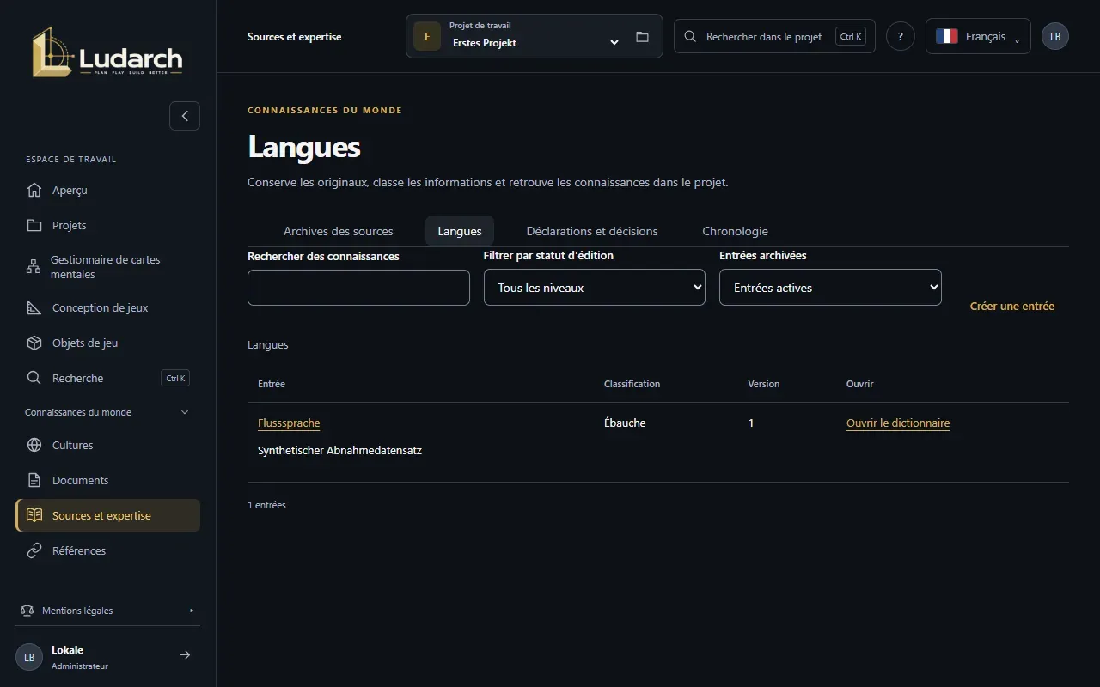Open Références via its link icon
Image resolution: width=1100 pixels, height=687 pixels.
click(x=34, y=550)
